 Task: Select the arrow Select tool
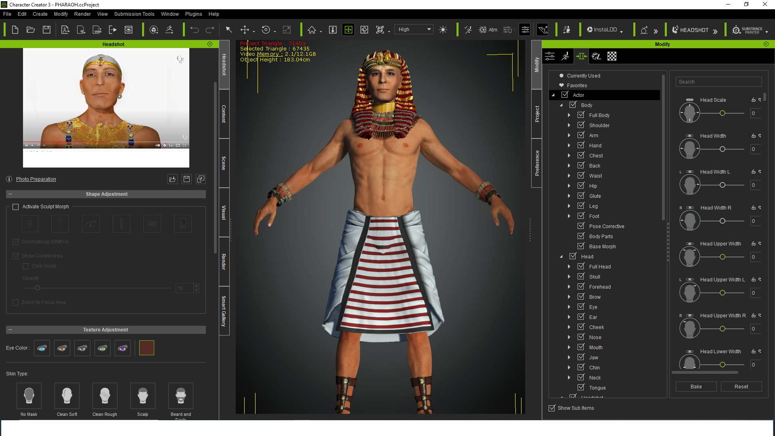point(229,30)
